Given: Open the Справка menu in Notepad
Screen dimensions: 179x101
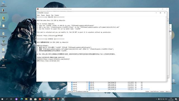Looking at the screenshot, I should (x=56, y=15).
